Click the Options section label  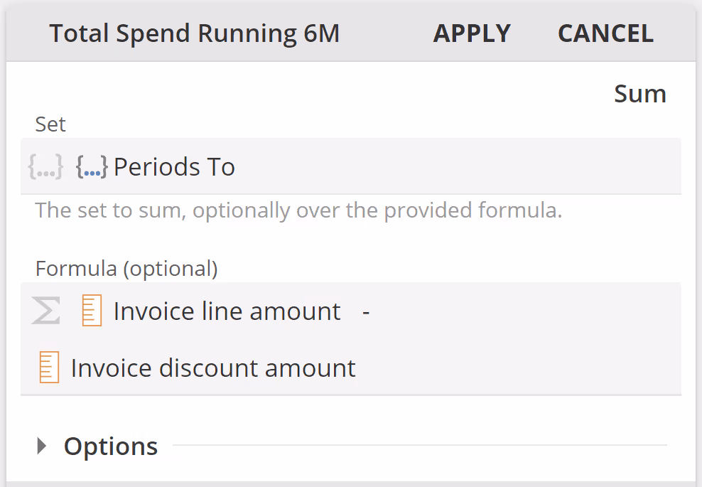point(111,446)
